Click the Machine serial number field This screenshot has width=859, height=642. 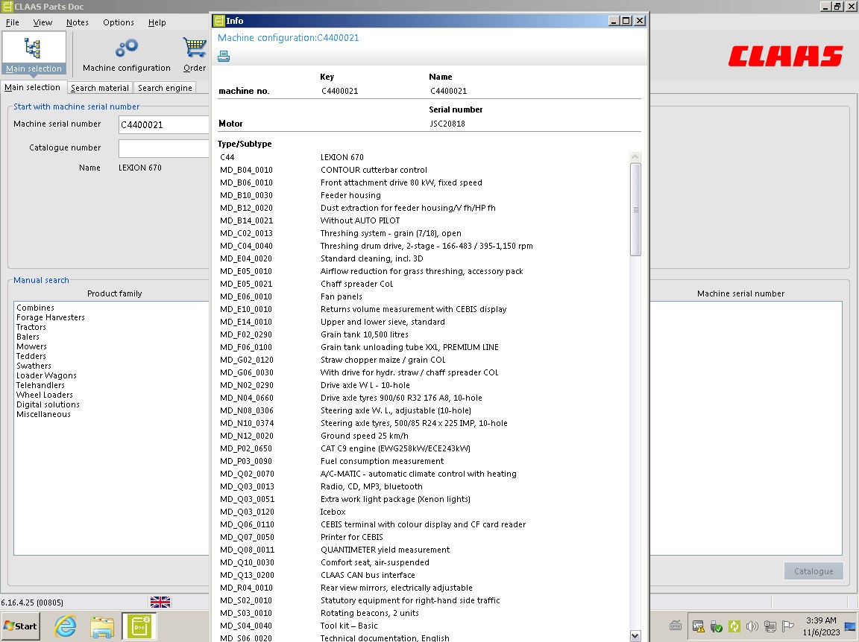point(163,125)
